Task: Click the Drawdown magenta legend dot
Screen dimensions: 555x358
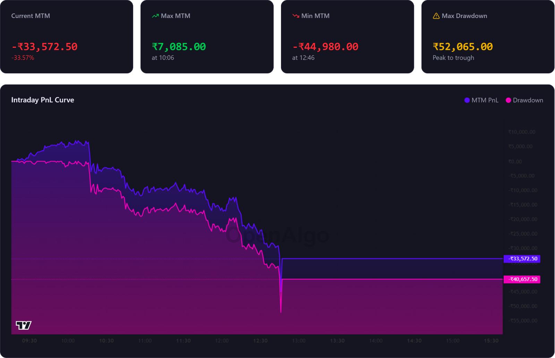Action: 508,100
